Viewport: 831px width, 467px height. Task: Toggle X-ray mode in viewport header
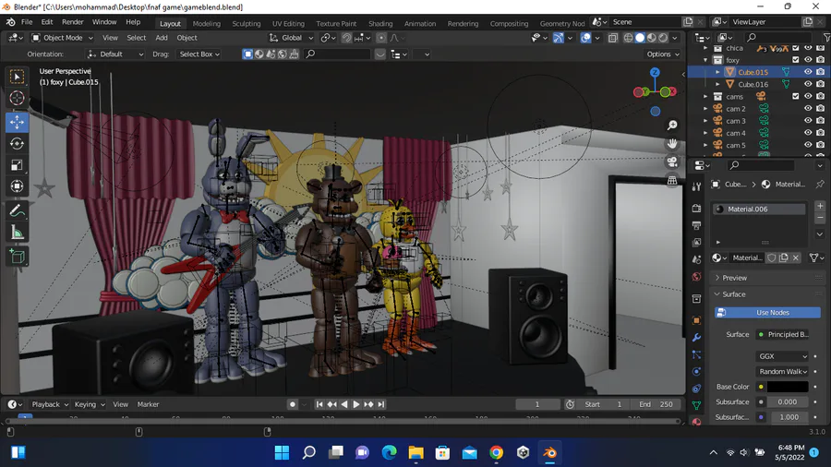coord(613,38)
